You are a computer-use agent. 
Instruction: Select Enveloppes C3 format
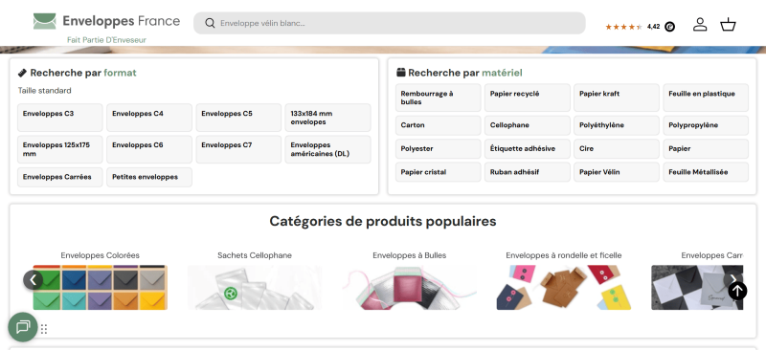pos(60,118)
